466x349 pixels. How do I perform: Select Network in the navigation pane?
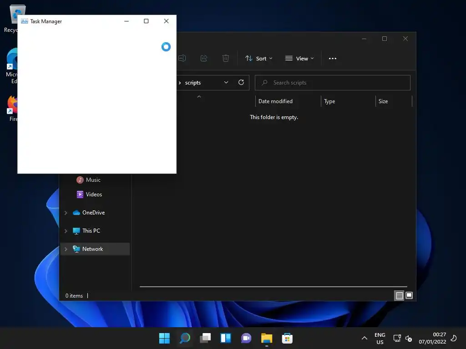tap(95, 249)
